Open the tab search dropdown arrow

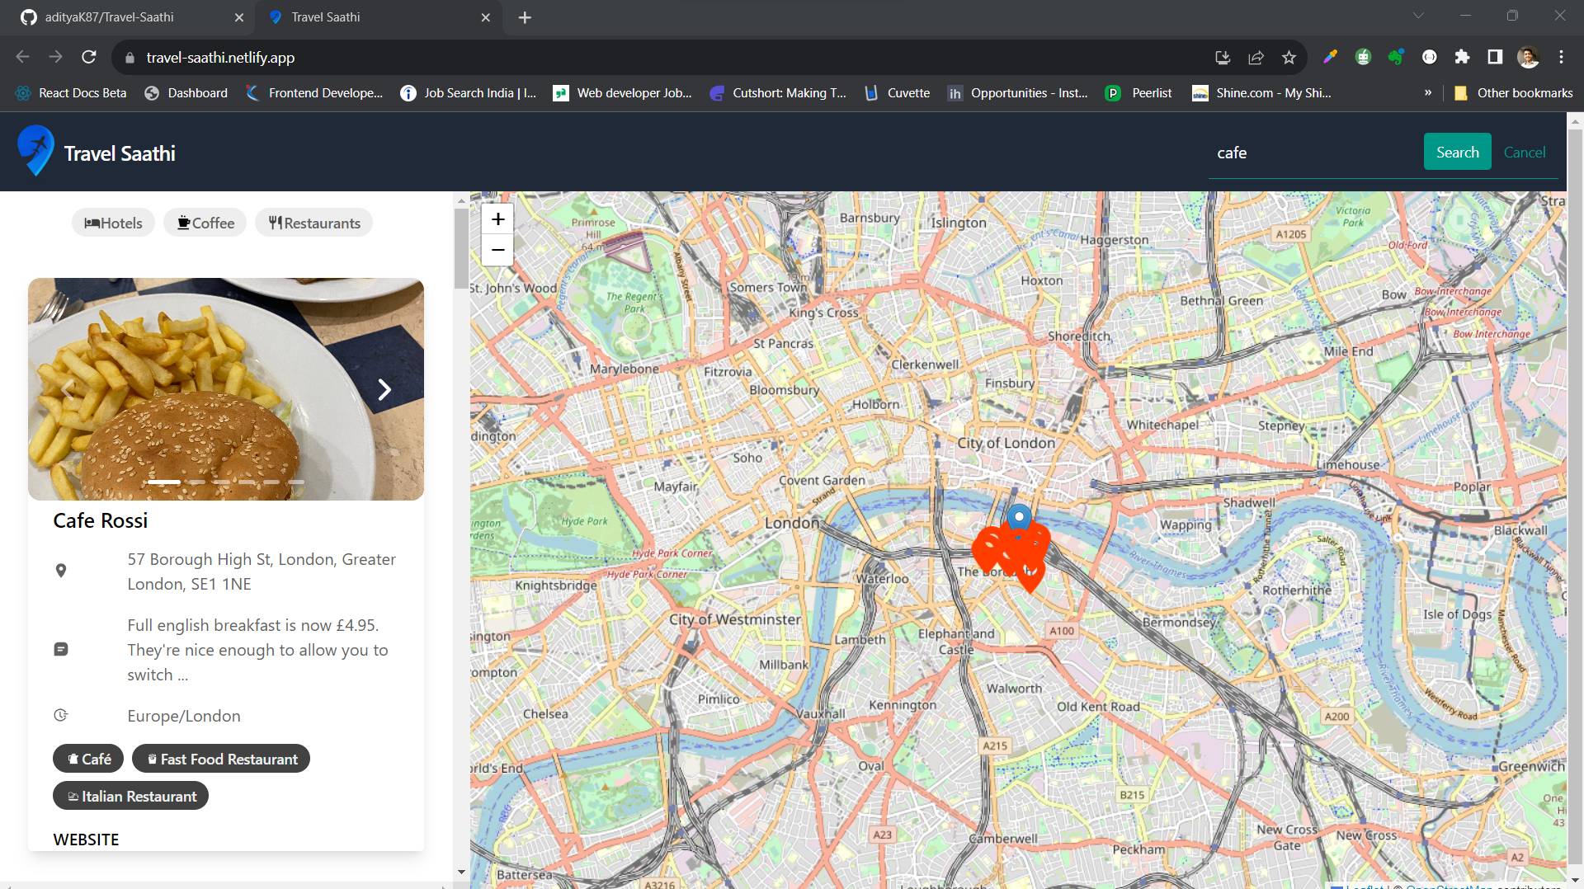1418,16
